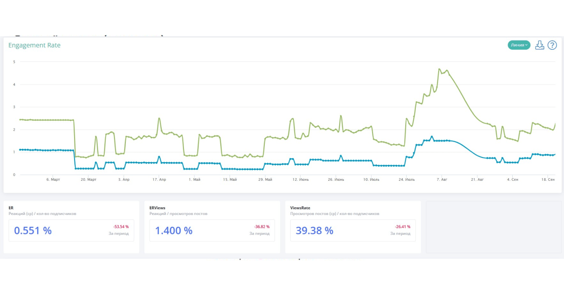Click the 1. Май axis label

point(194,180)
